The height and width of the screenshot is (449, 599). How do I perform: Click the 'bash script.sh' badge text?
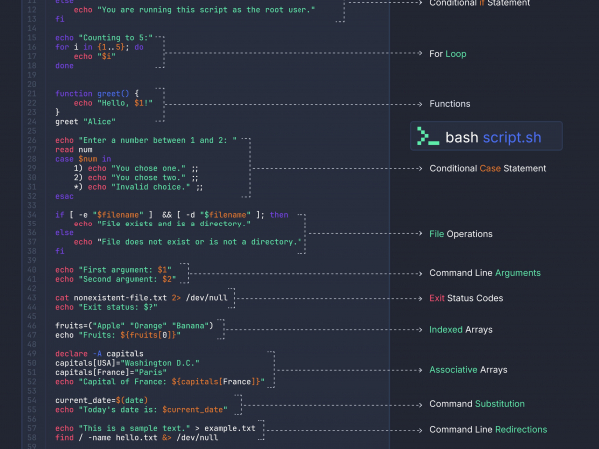(x=493, y=137)
